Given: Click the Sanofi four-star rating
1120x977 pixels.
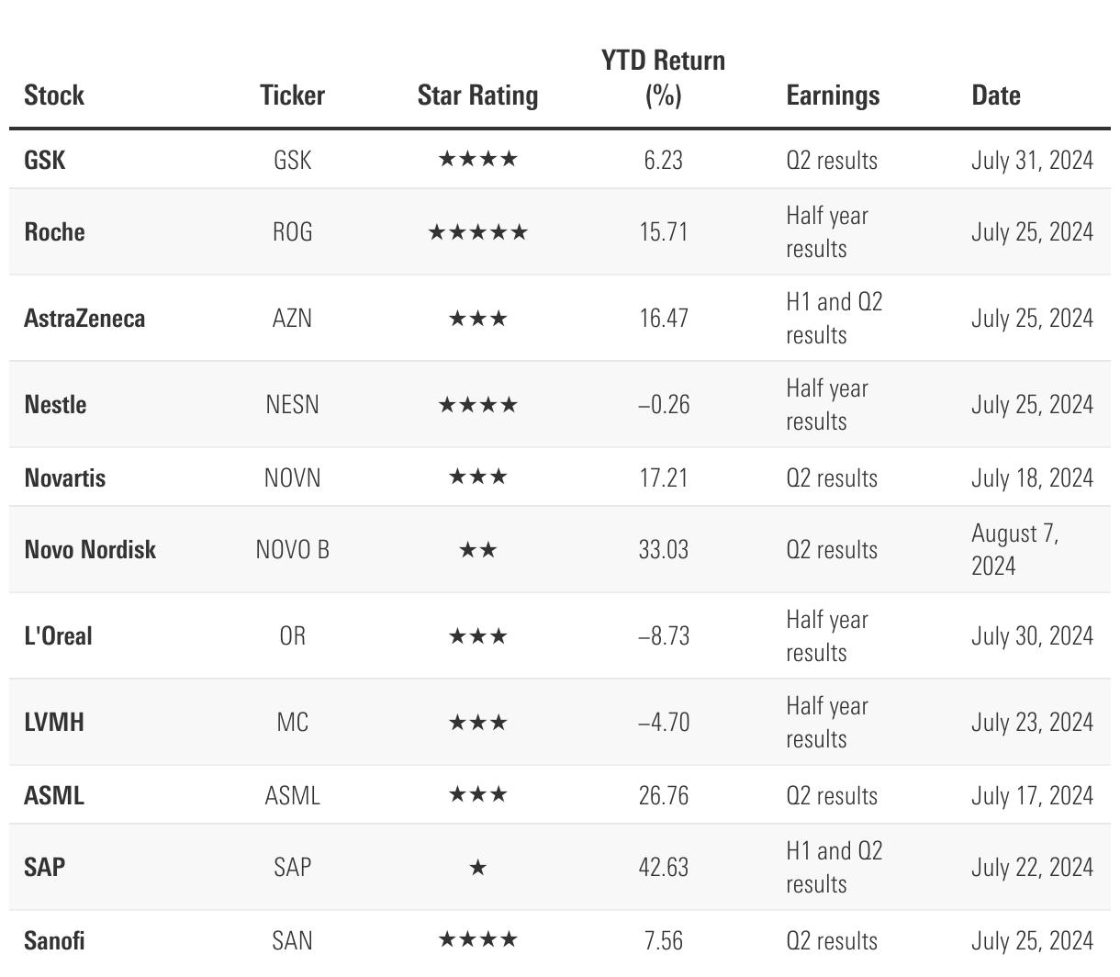Looking at the screenshot, I should [478, 939].
